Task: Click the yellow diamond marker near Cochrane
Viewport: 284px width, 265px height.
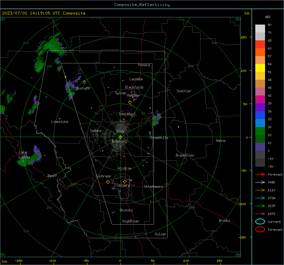Action: coord(108,182)
